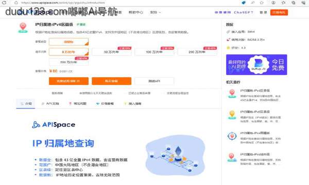
Task: Select the 30万次/年 package option
Action: point(112,52)
